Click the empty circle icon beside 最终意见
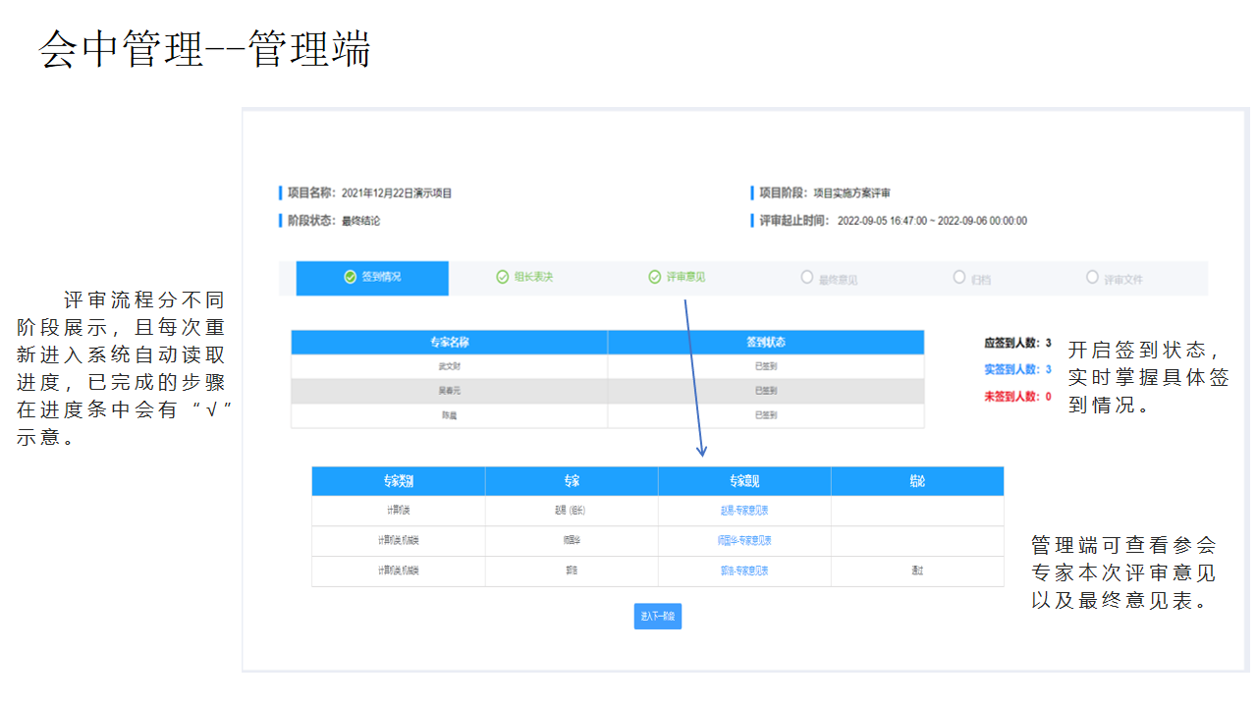This screenshot has height=707, width=1257. pyautogui.click(x=807, y=278)
